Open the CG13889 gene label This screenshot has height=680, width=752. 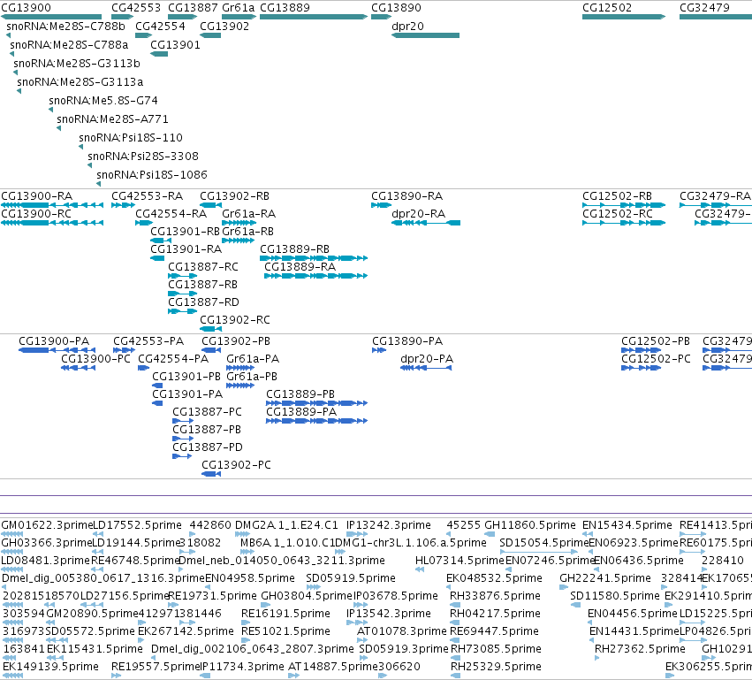click(x=285, y=8)
